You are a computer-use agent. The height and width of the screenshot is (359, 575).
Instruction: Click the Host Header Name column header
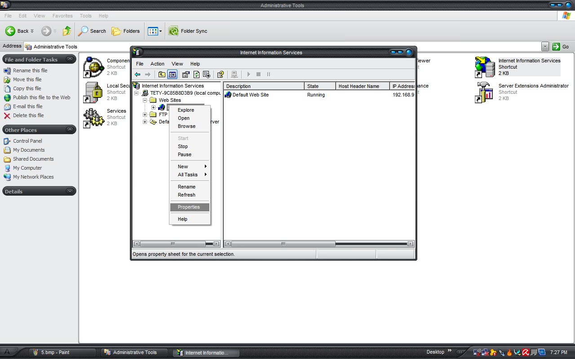[x=363, y=86]
